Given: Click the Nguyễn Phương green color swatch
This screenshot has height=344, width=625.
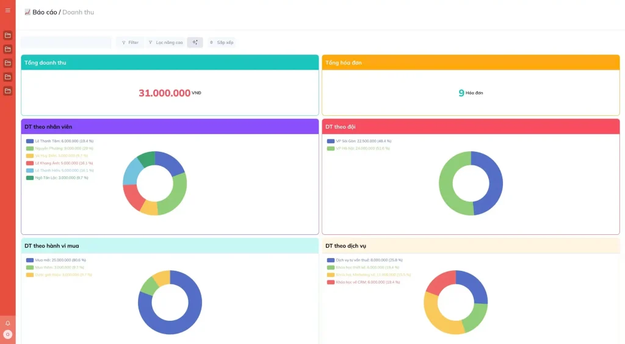Looking at the screenshot, I should point(29,148).
